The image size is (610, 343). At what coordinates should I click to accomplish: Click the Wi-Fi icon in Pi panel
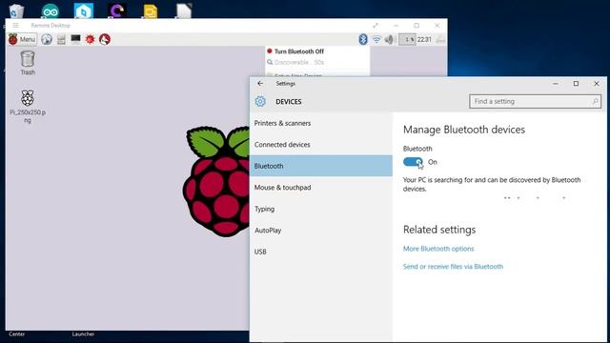(x=376, y=39)
